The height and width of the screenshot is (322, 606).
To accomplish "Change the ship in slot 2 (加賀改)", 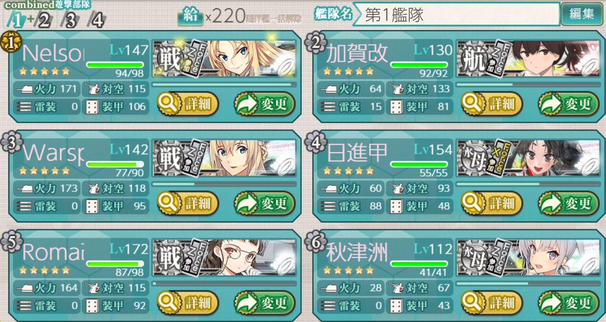I will 568,104.
